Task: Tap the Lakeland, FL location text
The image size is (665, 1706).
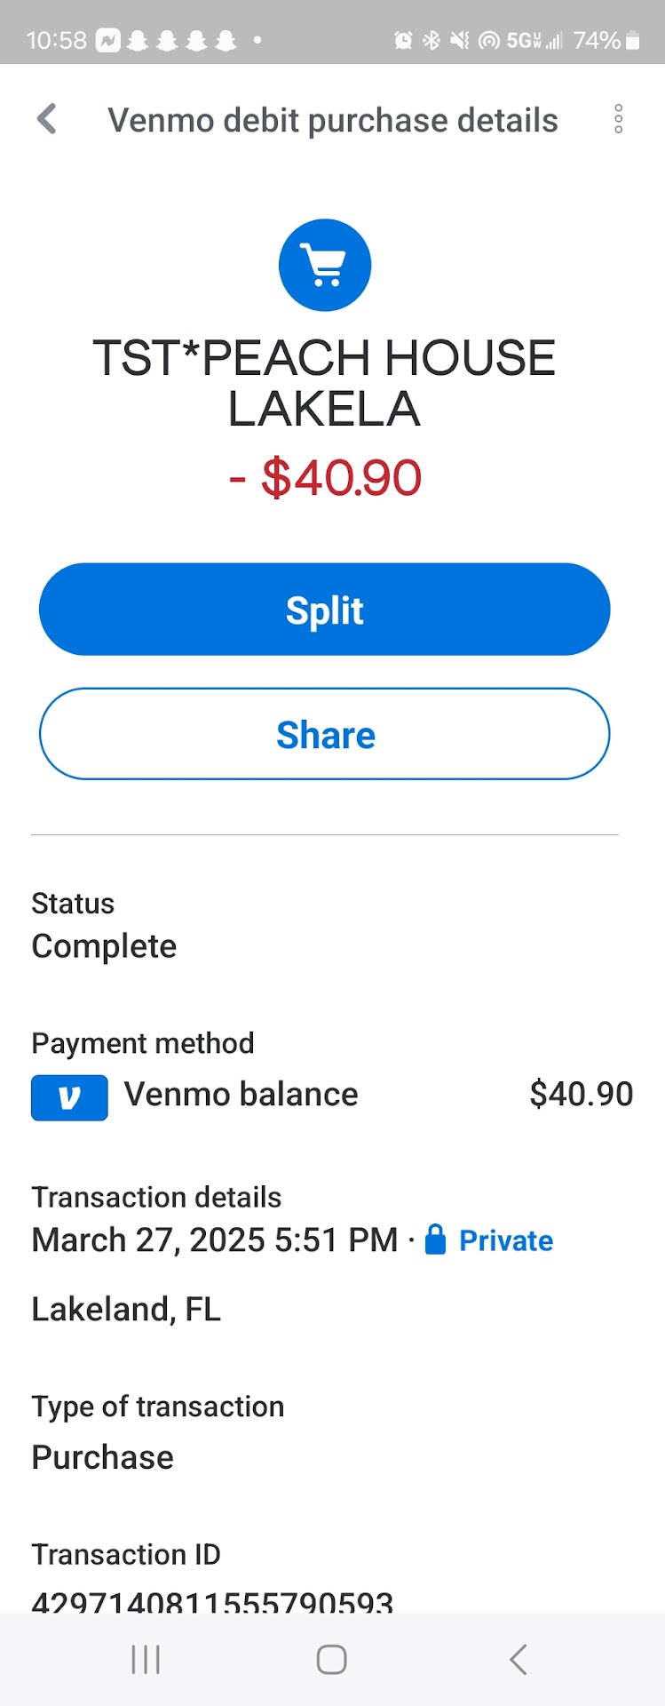Action: [126, 1309]
